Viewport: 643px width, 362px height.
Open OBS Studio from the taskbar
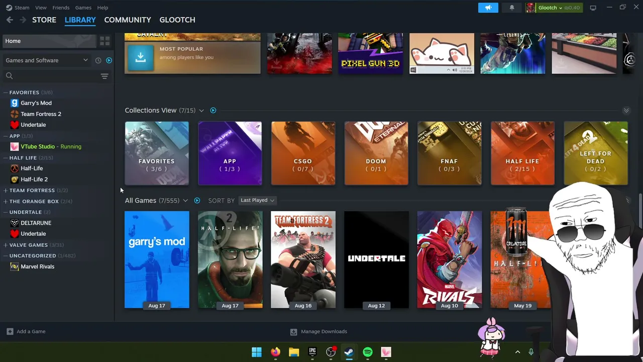[x=331, y=352]
